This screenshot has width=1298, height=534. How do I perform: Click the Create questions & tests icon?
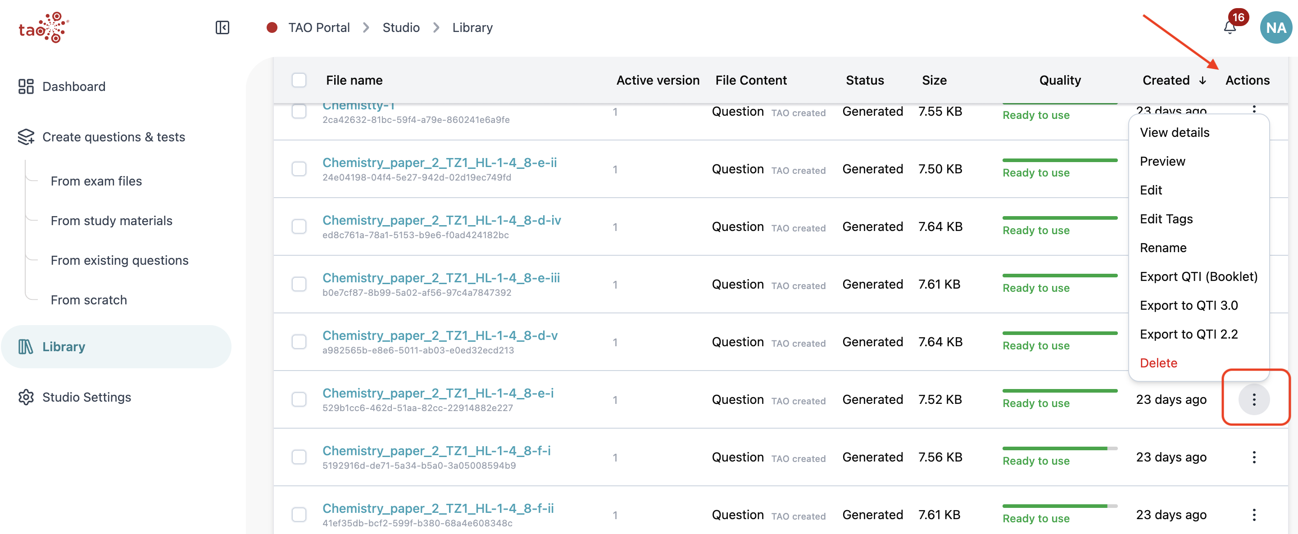click(26, 136)
